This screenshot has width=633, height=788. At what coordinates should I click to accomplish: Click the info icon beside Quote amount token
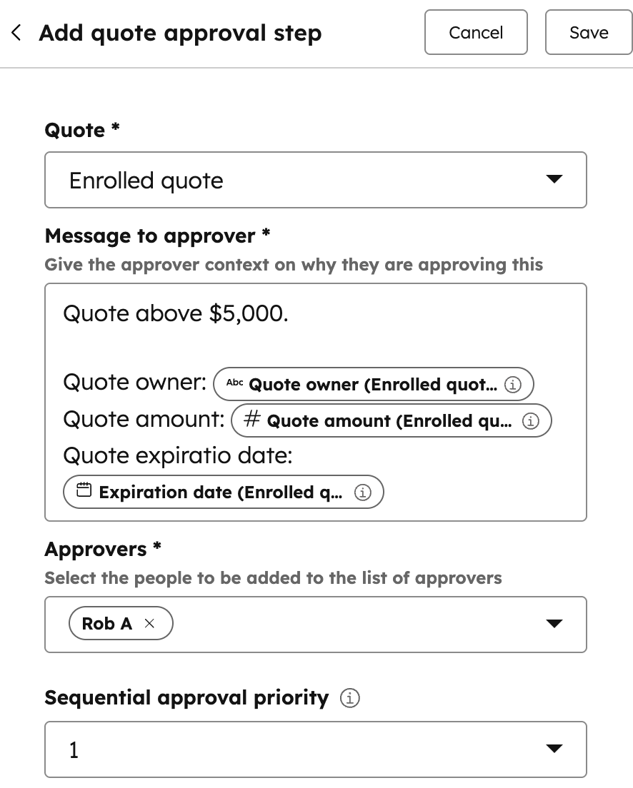[531, 421]
